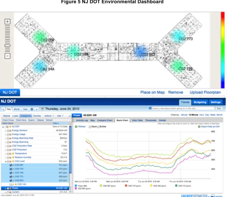Click the rainbow color scale bar
The image size is (227, 197).
pos(222,50)
